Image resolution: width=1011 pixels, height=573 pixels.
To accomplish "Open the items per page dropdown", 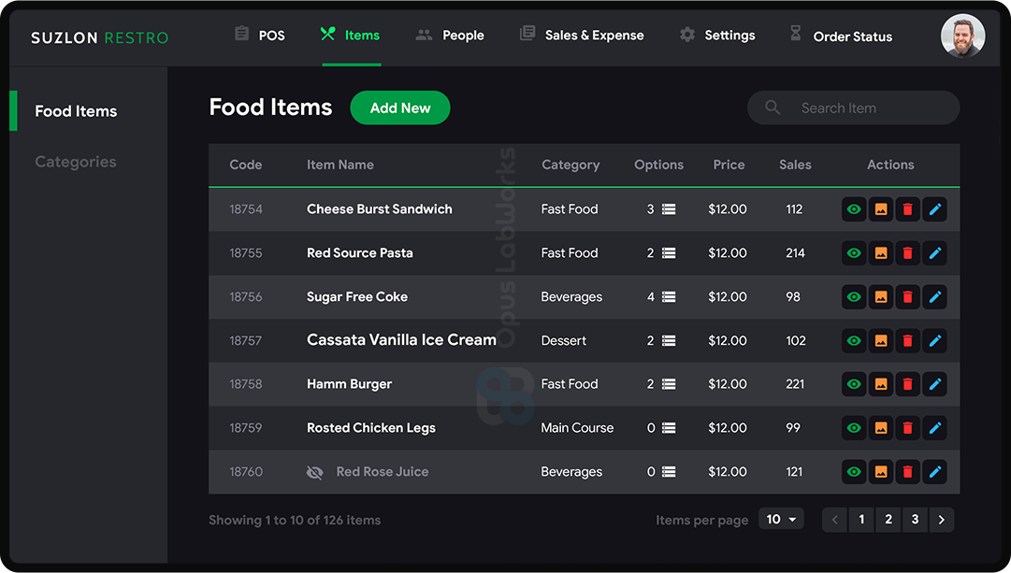I will tap(781, 520).
